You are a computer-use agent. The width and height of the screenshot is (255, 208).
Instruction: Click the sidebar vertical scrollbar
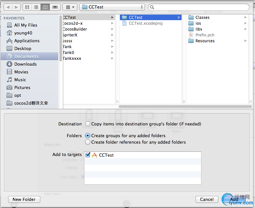click(61, 38)
